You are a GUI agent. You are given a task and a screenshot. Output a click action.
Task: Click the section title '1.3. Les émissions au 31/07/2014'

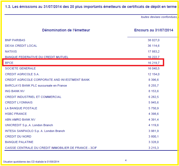click(x=33, y=7)
